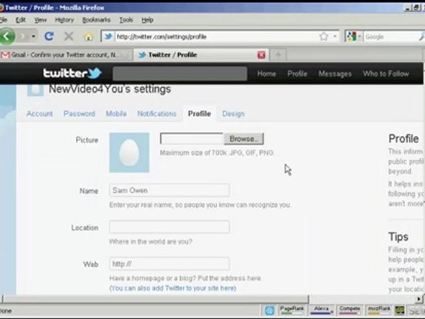Screen dimensions: 425x319
Task: Bookmark this page with the star icon
Action: (x=324, y=36)
